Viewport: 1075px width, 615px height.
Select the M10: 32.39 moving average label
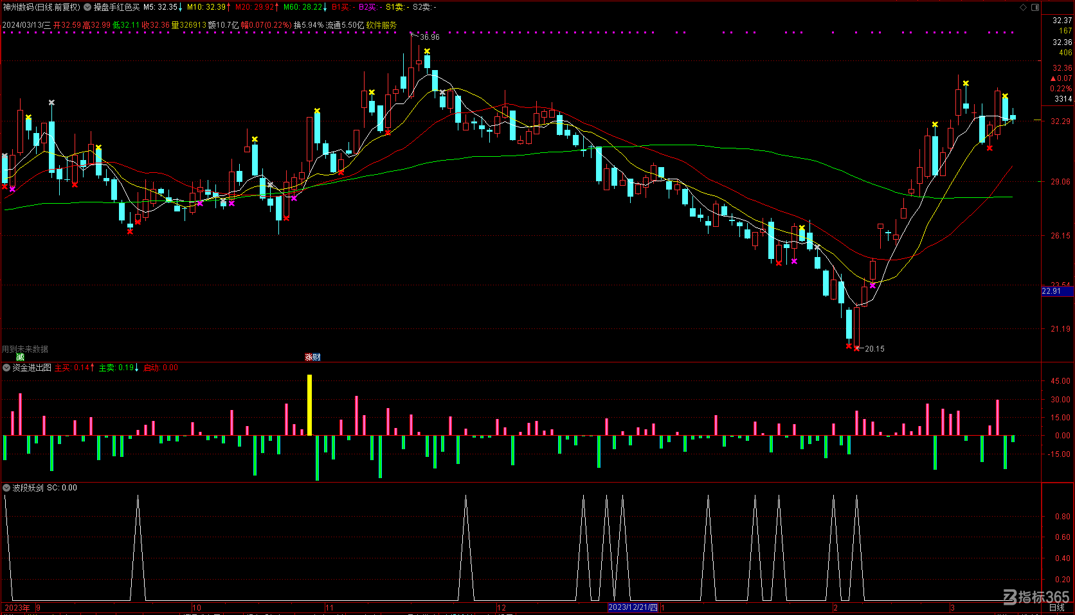pyautogui.click(x=208, y=7)
